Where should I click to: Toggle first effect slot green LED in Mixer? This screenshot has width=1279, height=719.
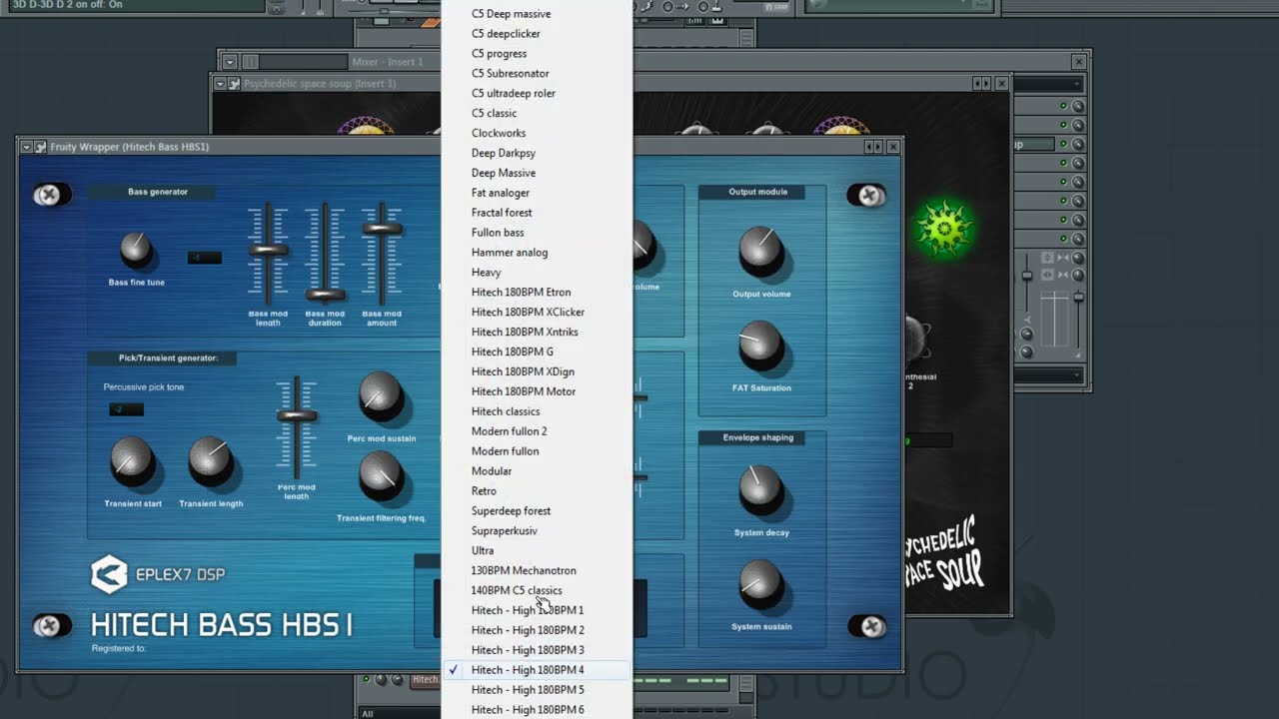tap(1064, 106)
